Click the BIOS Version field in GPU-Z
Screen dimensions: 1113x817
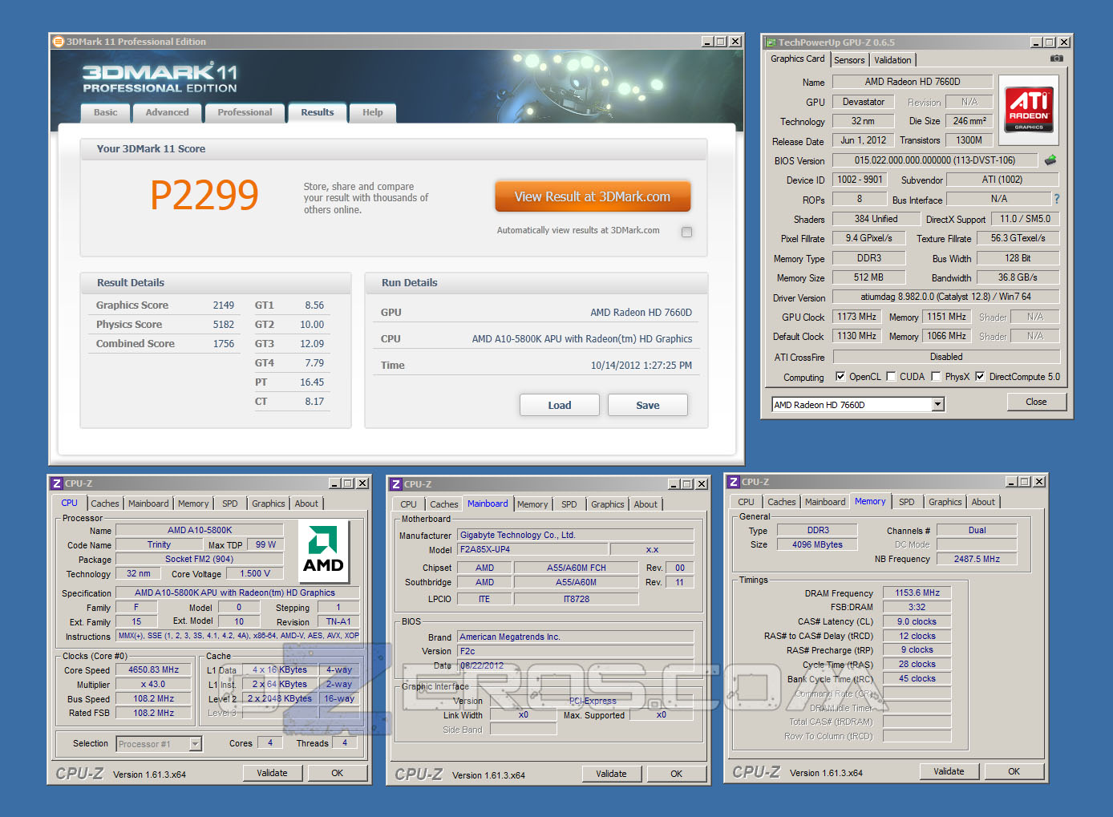point(935,160)
